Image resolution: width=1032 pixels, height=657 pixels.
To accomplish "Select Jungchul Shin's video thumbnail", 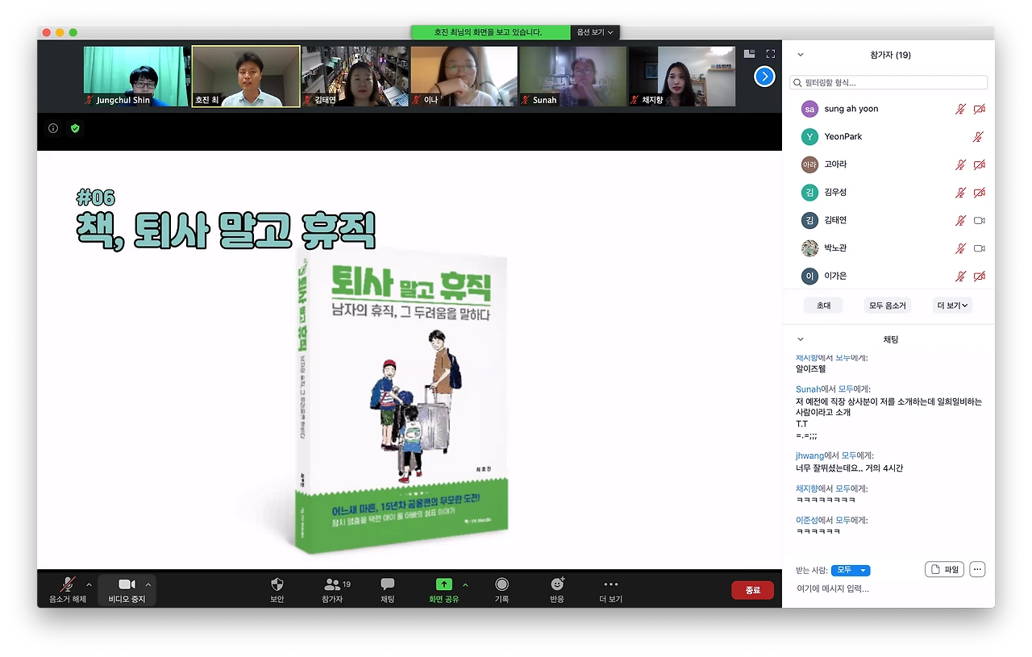I will 137,77.
